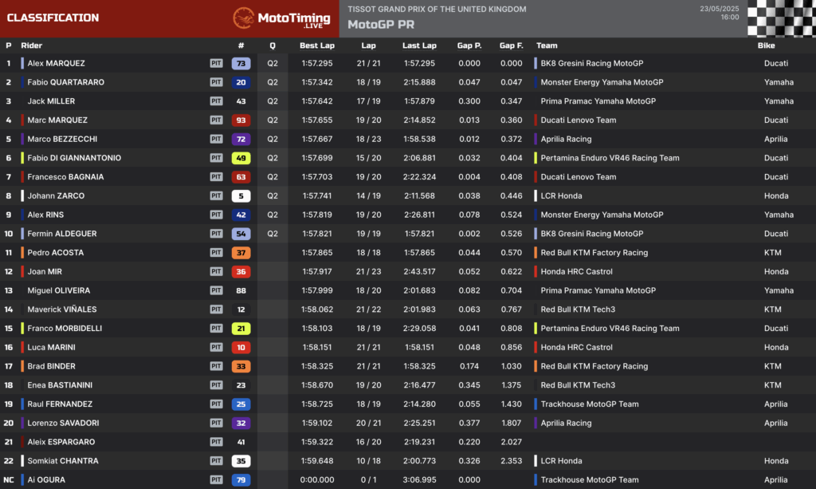Viewport: 816px width, 489px height.
Task: Click Red Bull KTM Tech3 in Viñales row
Action: click(578, 310)
